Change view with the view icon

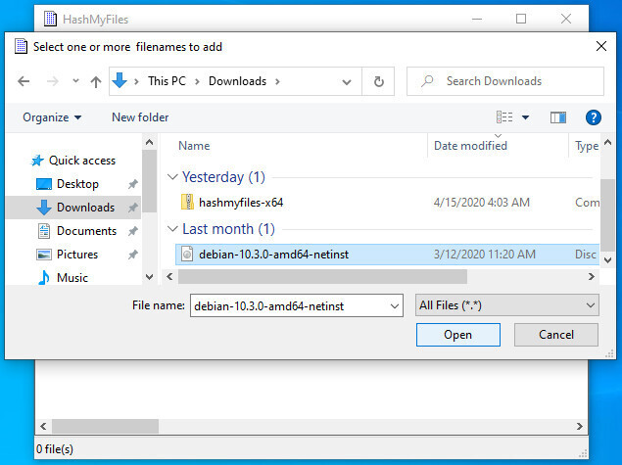pos(504,116)
